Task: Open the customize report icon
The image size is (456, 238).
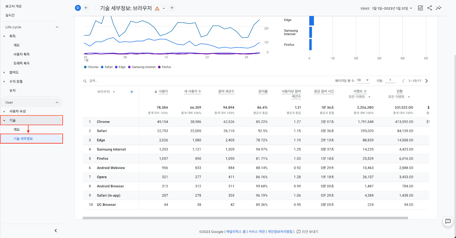Action: tap(420, 8)
